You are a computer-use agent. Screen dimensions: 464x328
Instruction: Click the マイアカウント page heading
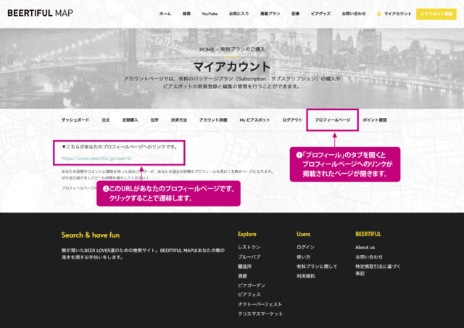click(232, 67)
